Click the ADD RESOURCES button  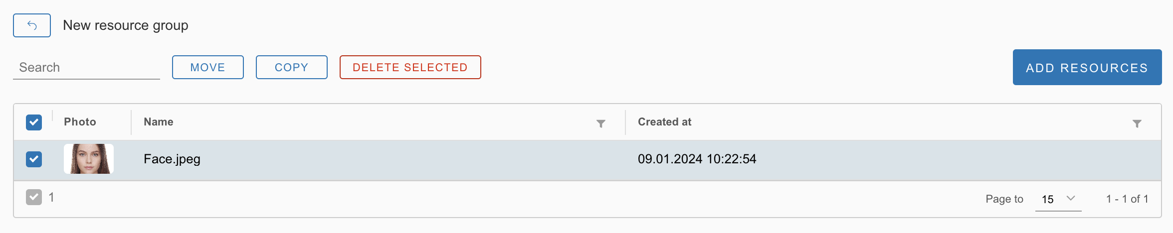pyautogui.click(x=1087, y=68)
